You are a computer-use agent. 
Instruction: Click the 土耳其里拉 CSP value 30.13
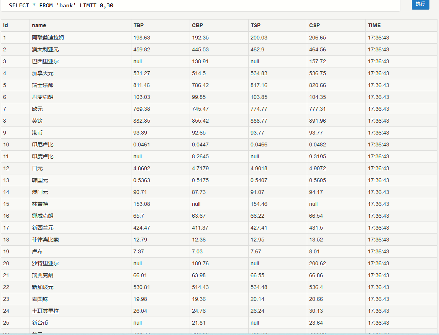316,311
